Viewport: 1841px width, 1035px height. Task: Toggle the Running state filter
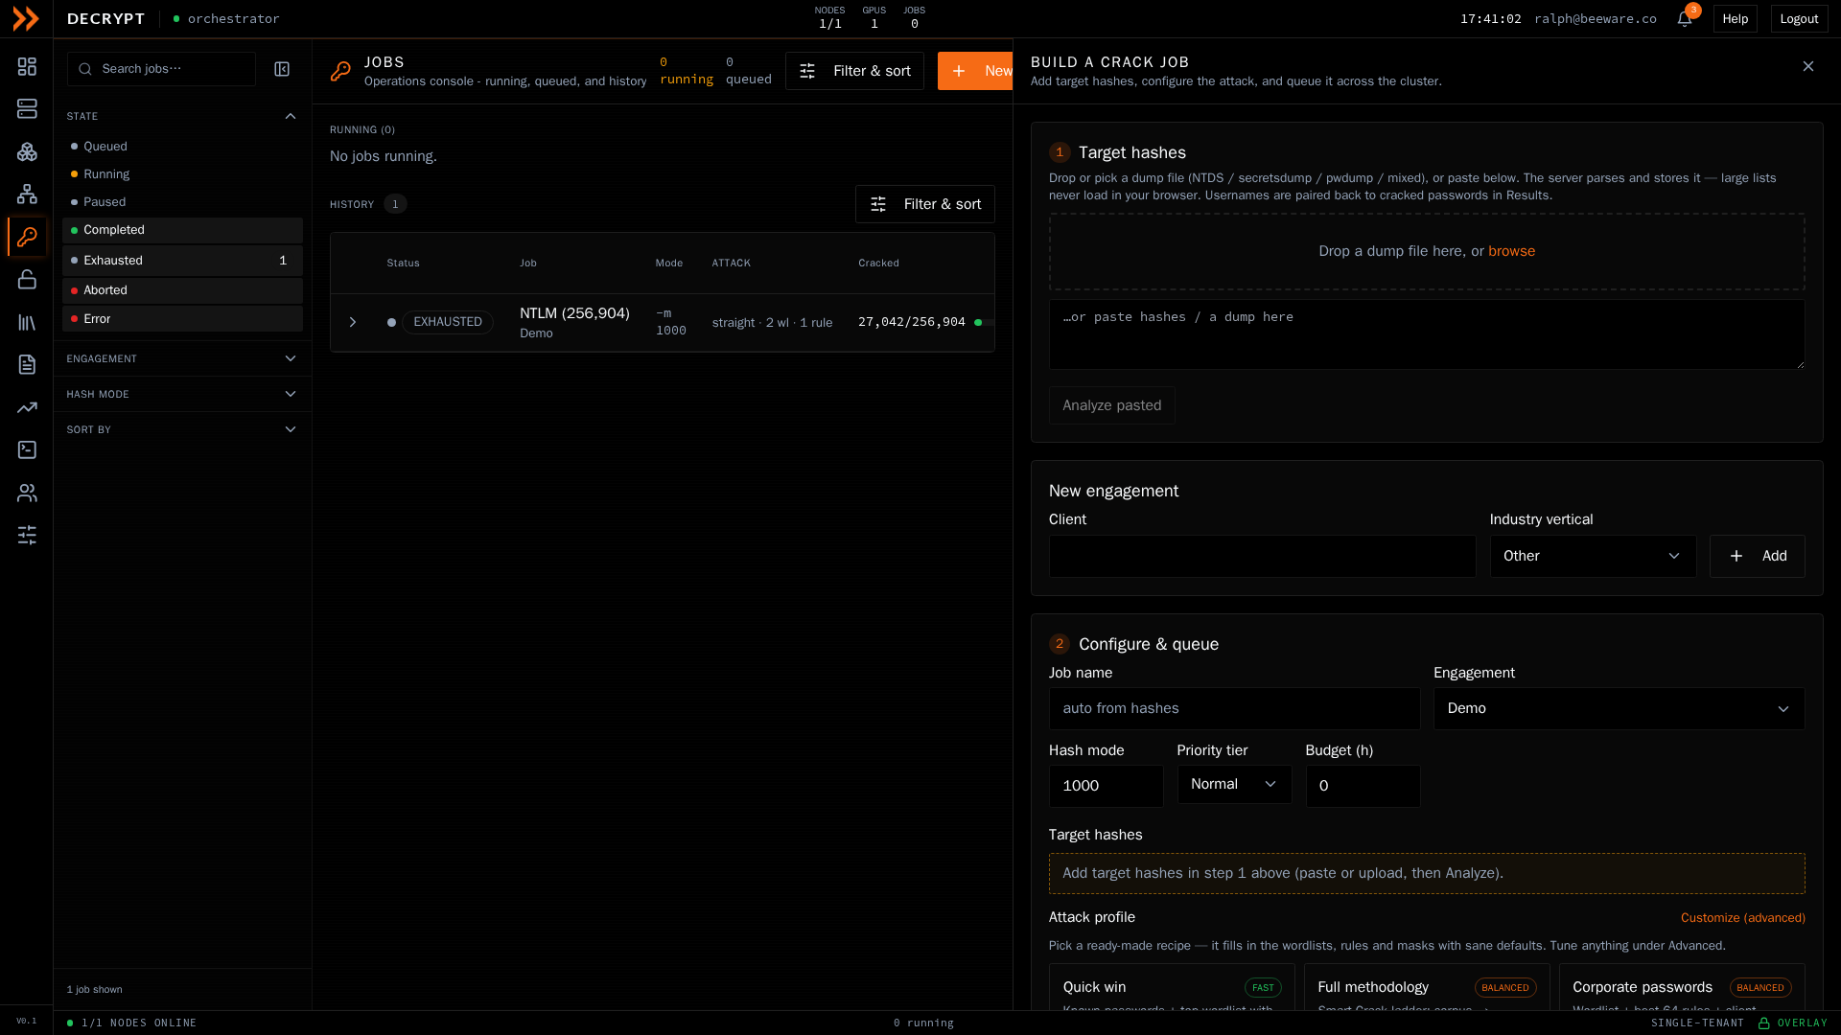(x=182, y=174)
